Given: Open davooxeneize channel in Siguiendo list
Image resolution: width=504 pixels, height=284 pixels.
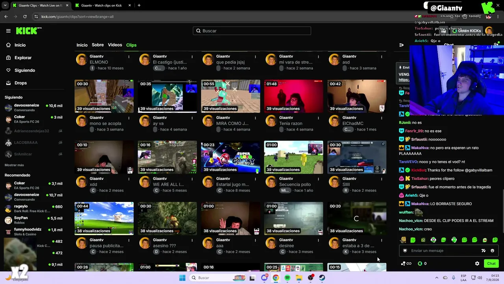Looking at the screenshot, I should tap(33, 108).
